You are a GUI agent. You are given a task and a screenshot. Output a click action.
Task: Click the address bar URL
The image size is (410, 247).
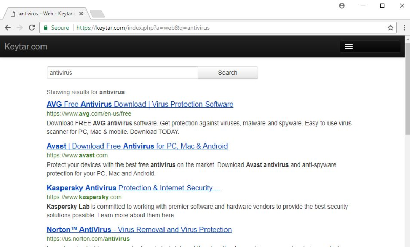coord(143,28)
